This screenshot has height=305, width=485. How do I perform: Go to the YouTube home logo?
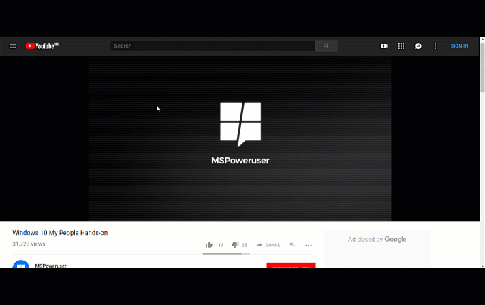coord(42,46)
